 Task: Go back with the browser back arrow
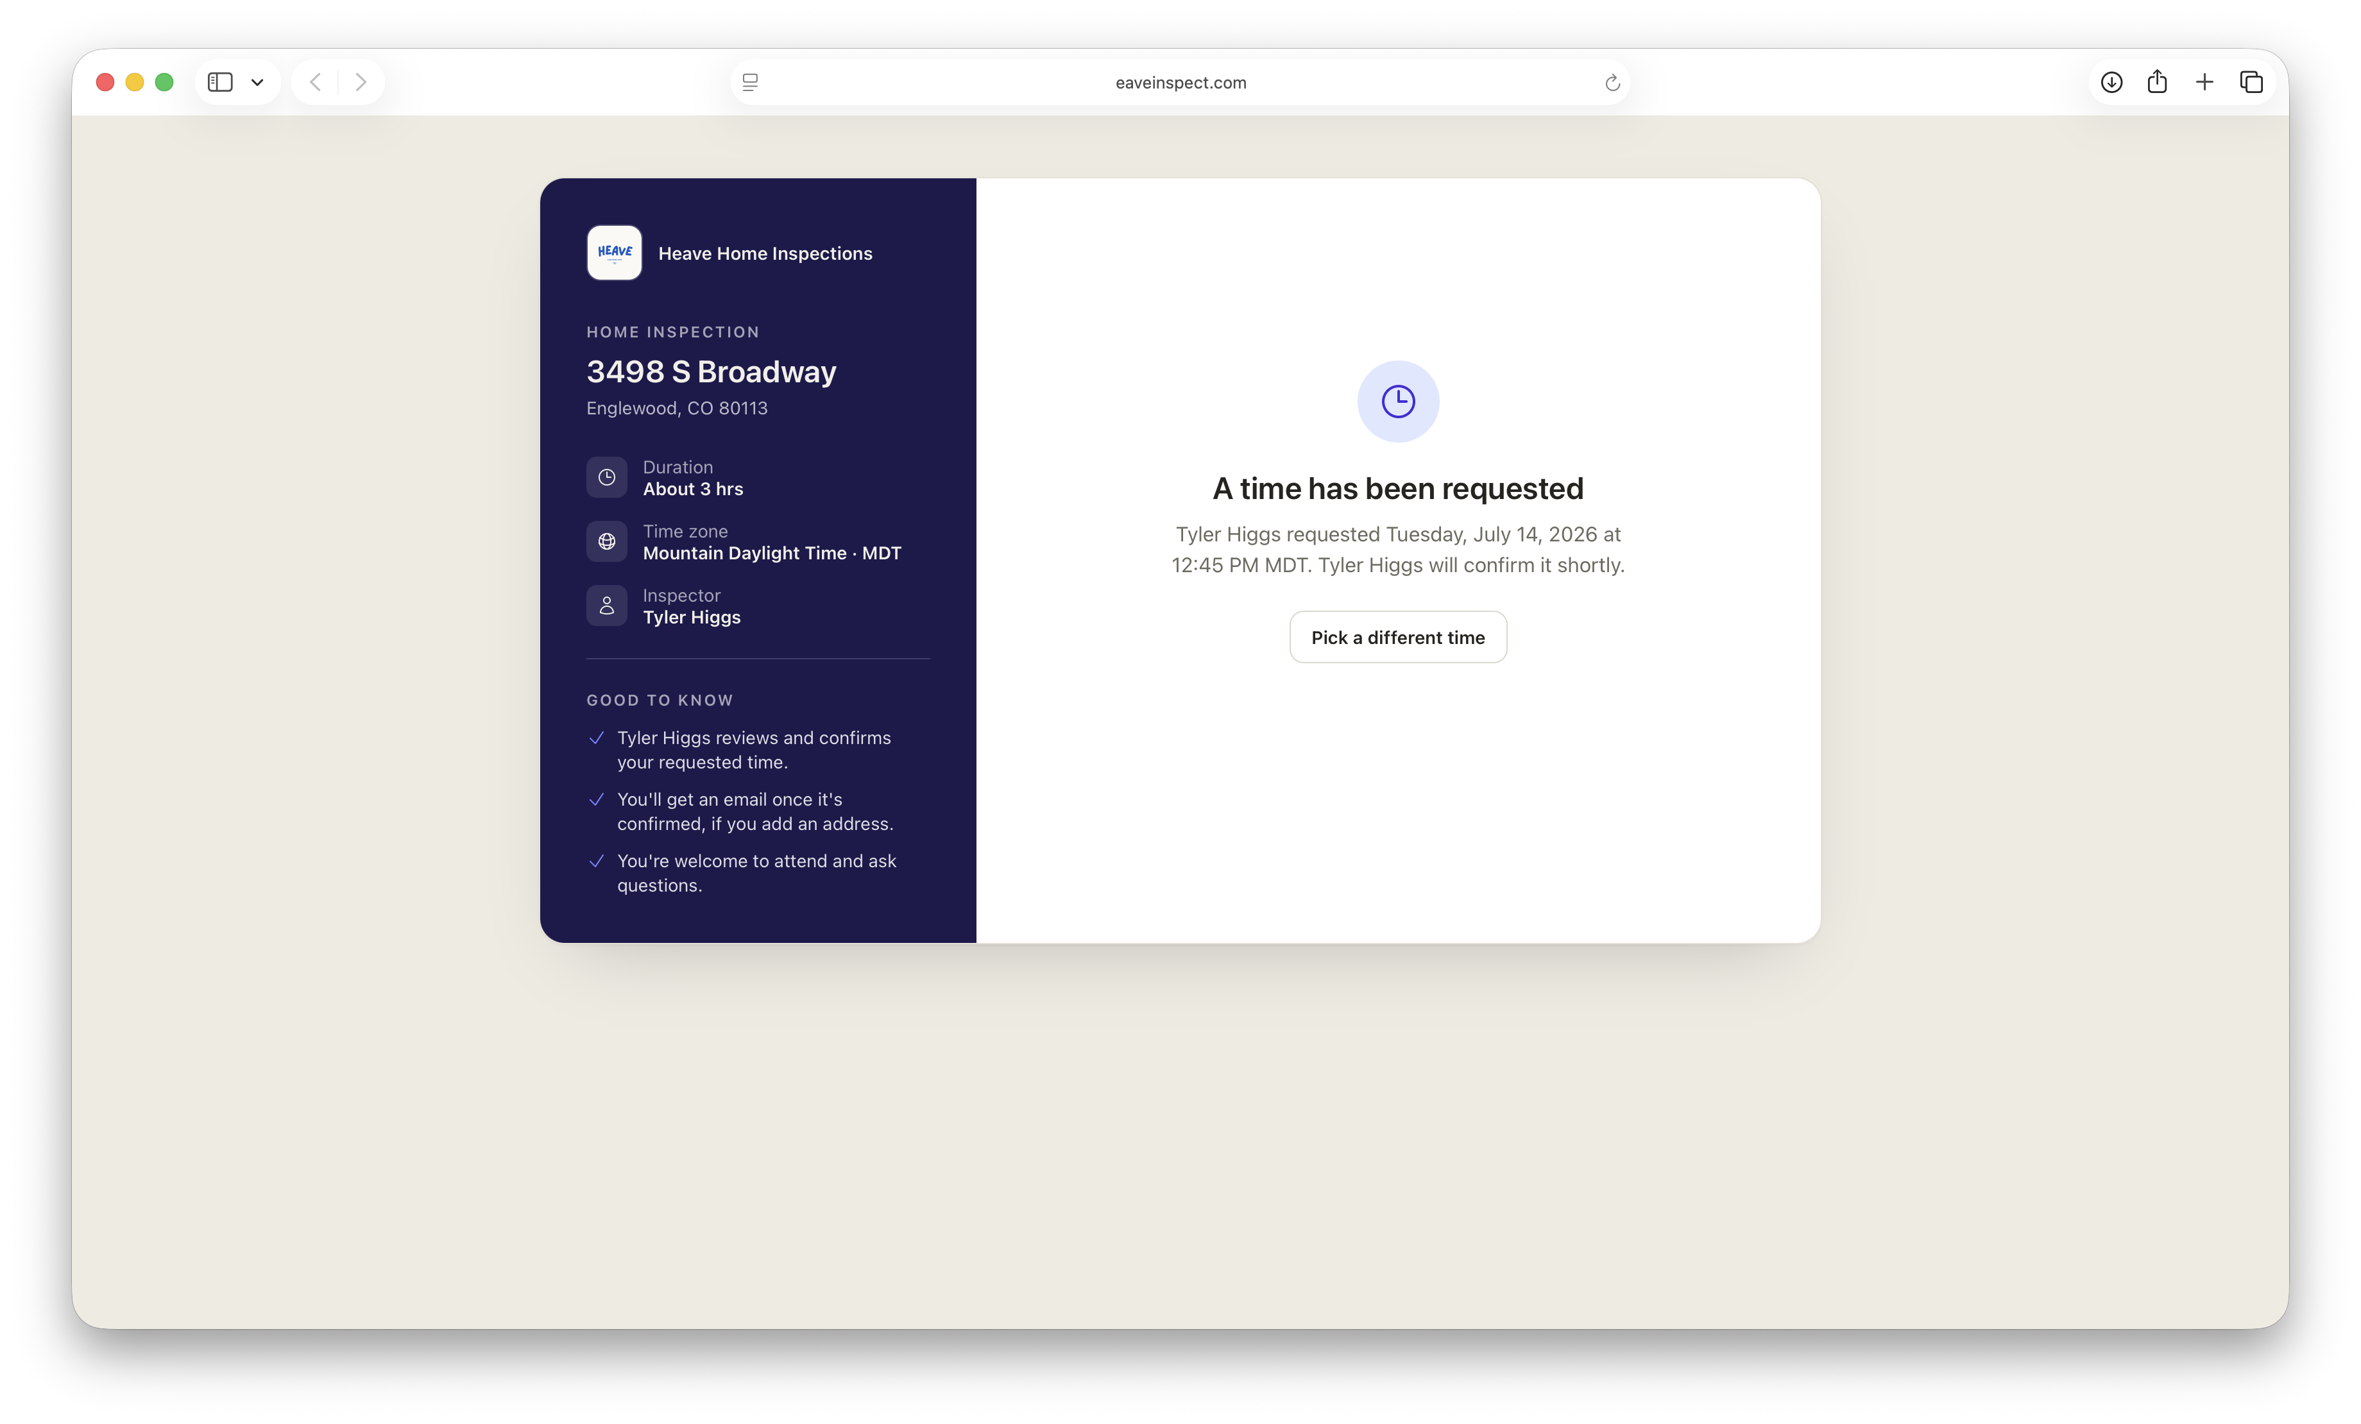coord(315,82)
